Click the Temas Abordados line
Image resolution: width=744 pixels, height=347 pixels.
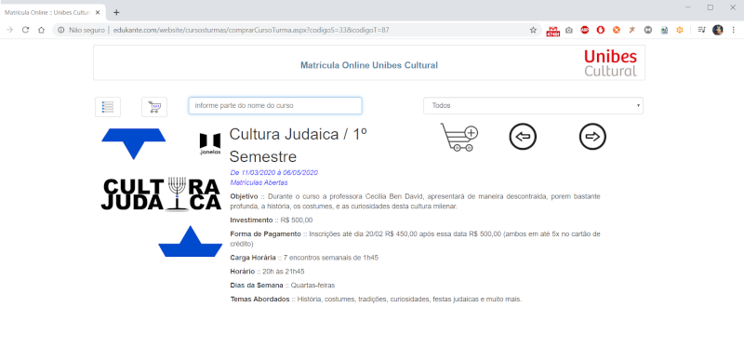[x=376, y=300]
